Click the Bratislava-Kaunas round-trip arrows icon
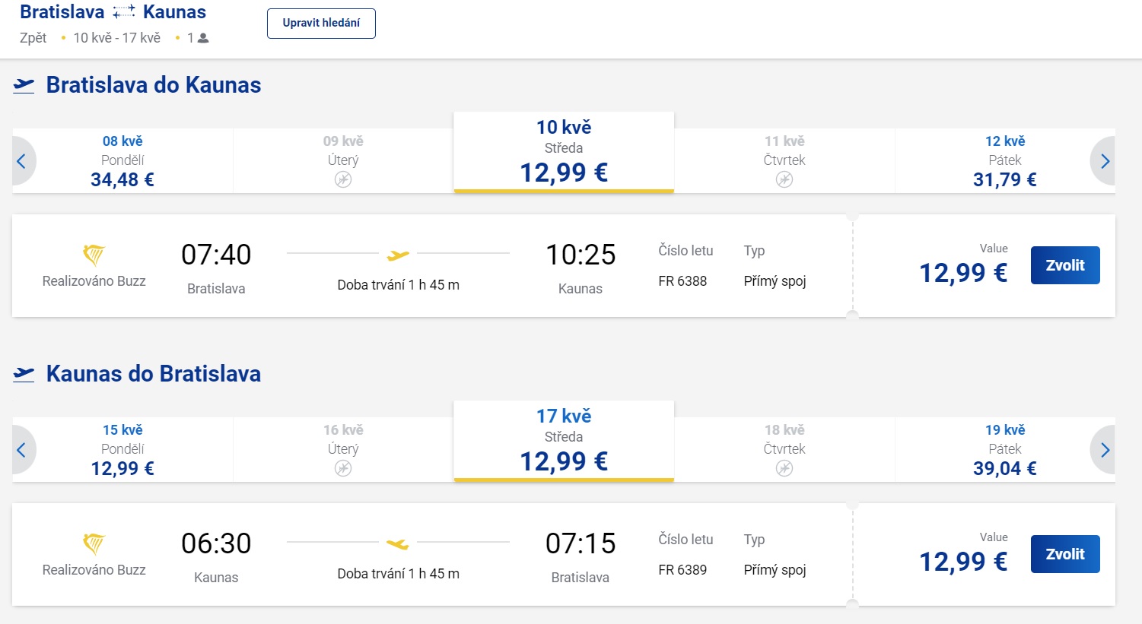 [x=123, y=12]
